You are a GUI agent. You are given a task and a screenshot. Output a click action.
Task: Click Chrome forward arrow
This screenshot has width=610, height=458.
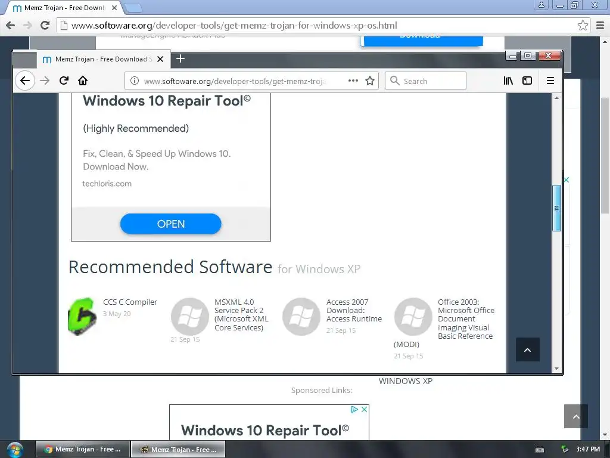coord(27,25)
